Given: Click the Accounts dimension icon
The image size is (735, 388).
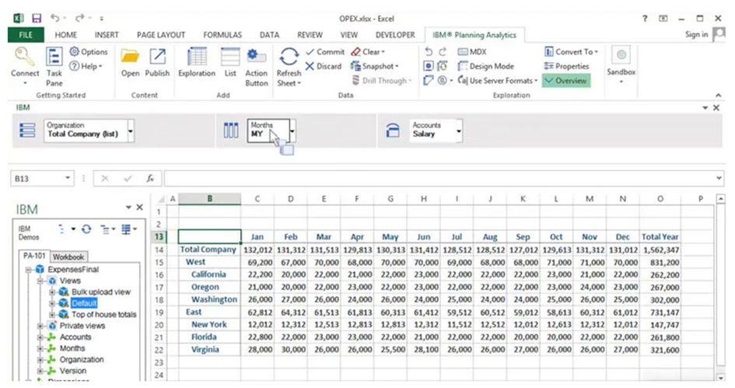Looking at the screenshot, I should point(51,337).
